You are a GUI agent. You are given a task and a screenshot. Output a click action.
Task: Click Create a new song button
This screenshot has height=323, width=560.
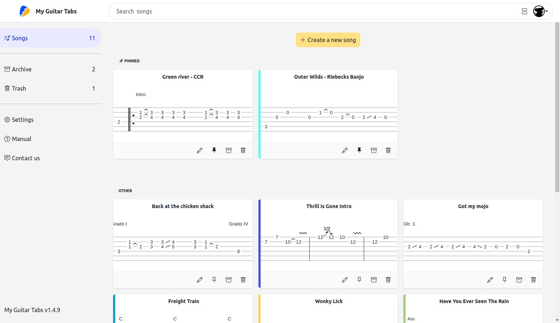coord(328,40)
